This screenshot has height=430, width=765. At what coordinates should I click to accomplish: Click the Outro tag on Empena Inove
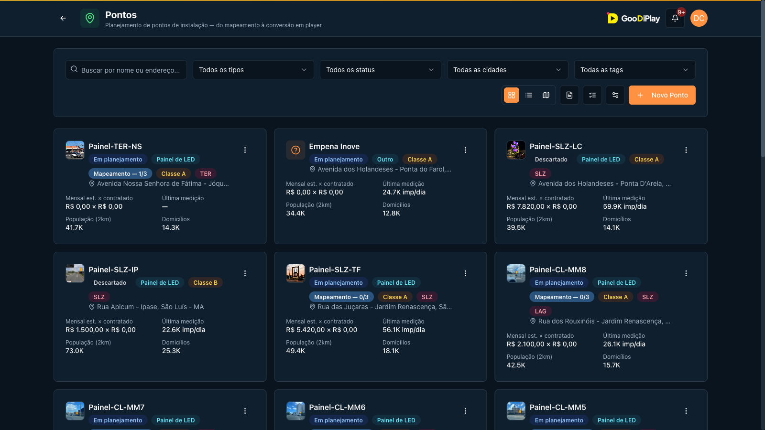385,159
